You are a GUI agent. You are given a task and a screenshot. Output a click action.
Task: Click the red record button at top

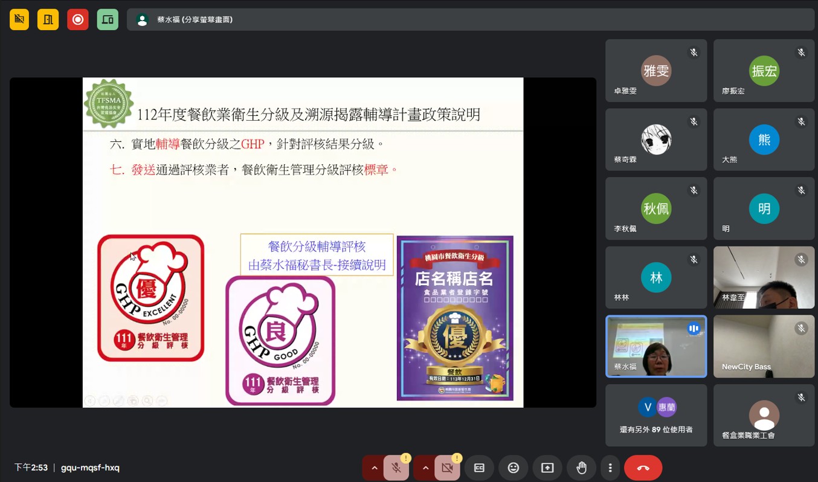(77, 19)
